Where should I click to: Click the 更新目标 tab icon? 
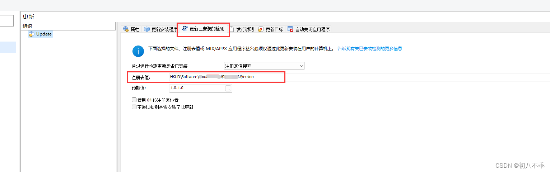(261, 29)
